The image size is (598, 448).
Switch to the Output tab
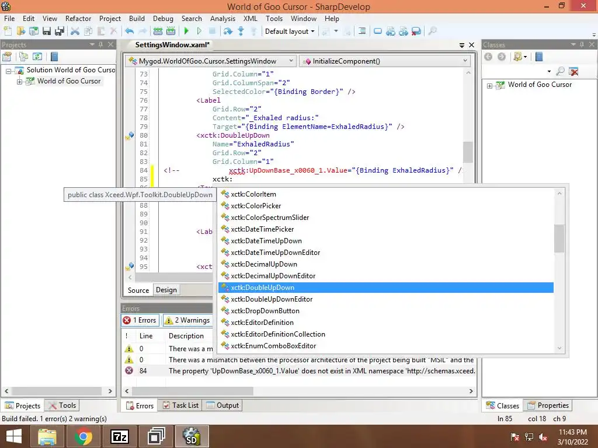click(x=222, y=405)
